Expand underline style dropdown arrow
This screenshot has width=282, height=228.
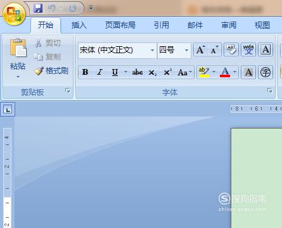pyautogui.click(x=125, y=72)
